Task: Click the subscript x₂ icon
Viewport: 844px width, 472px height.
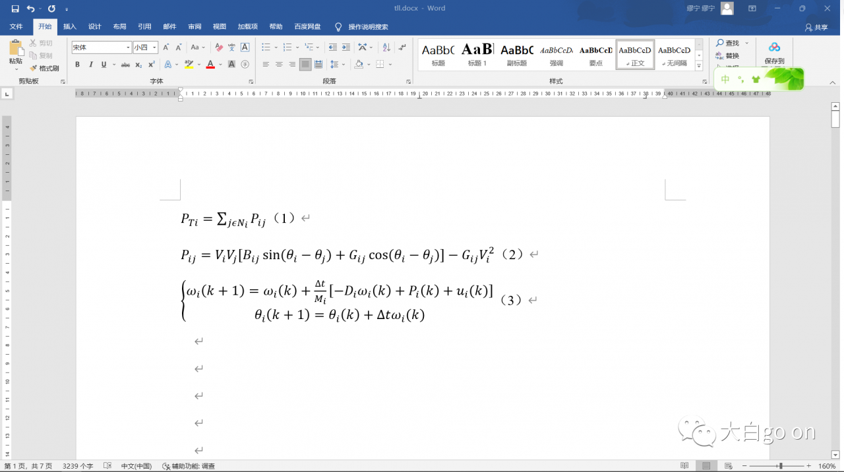Action: [138, 65]
